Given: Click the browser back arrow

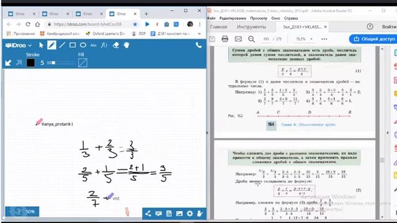Looking at the screenshot, I should point(9,24).
